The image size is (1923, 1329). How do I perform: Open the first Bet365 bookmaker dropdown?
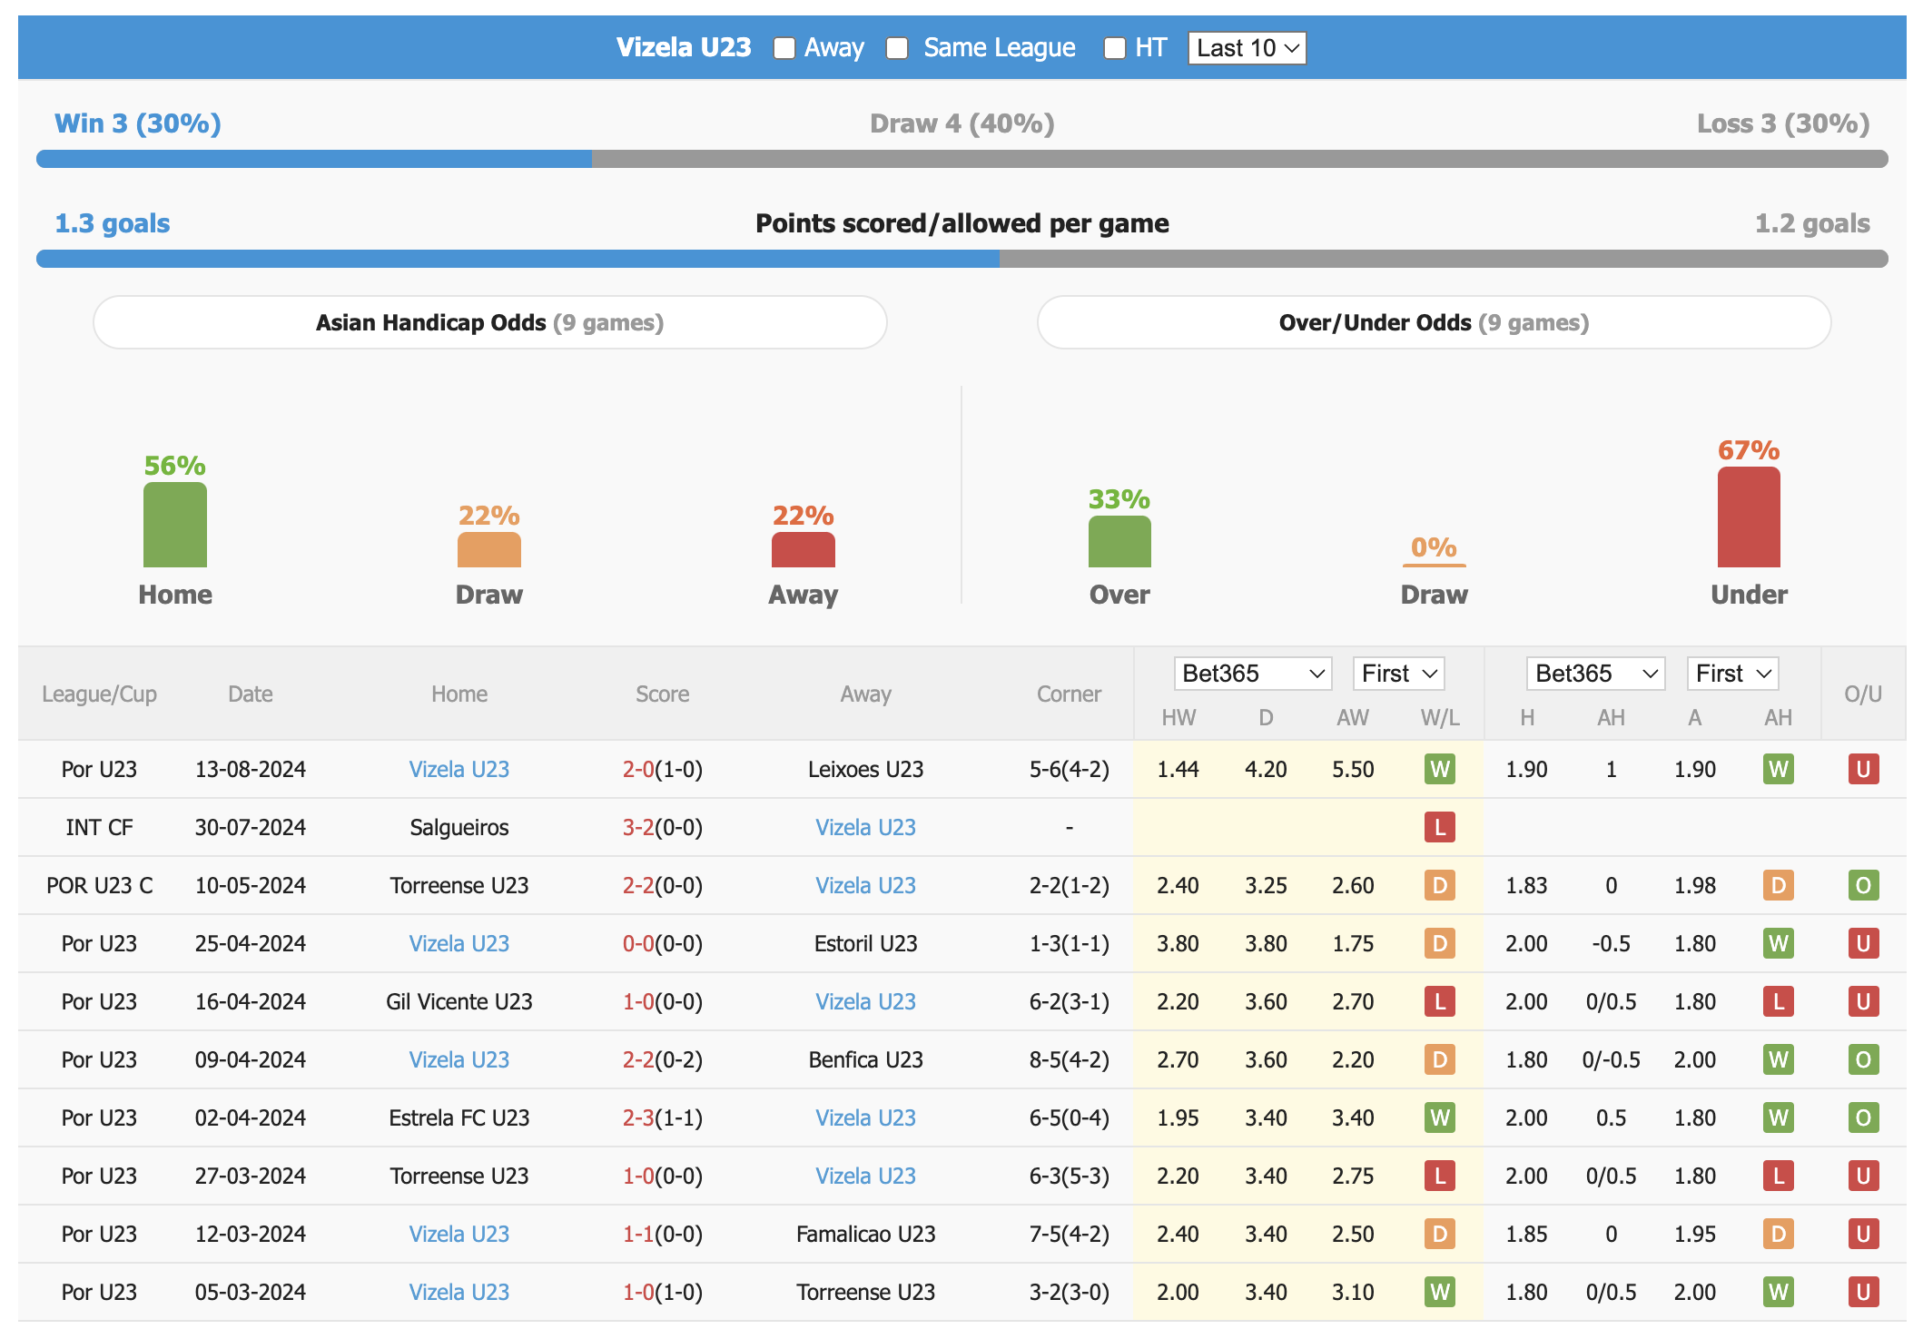(1252, 674)
